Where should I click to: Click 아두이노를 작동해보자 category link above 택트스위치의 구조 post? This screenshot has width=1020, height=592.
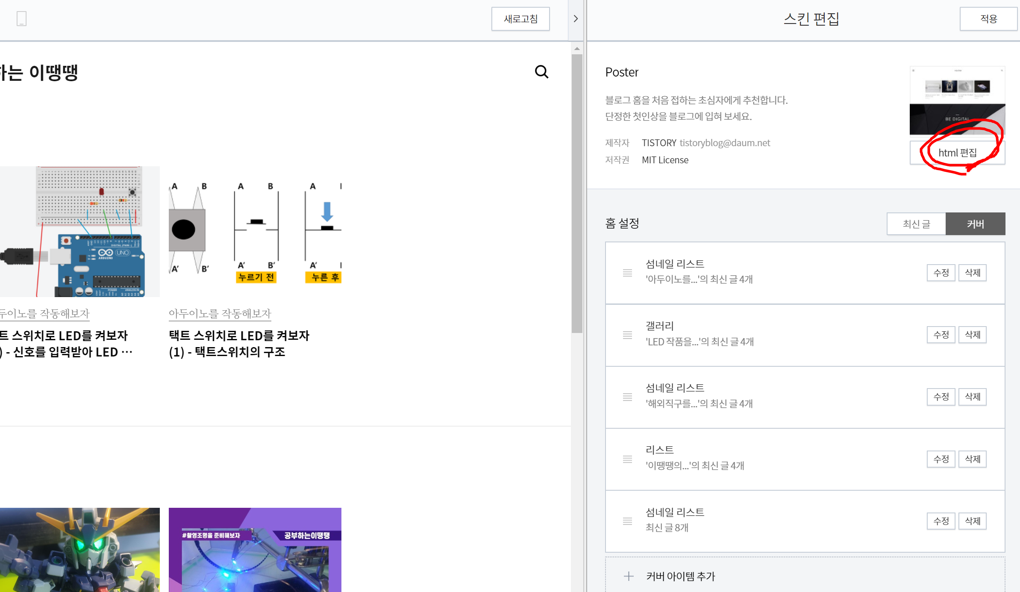(220, 314)
